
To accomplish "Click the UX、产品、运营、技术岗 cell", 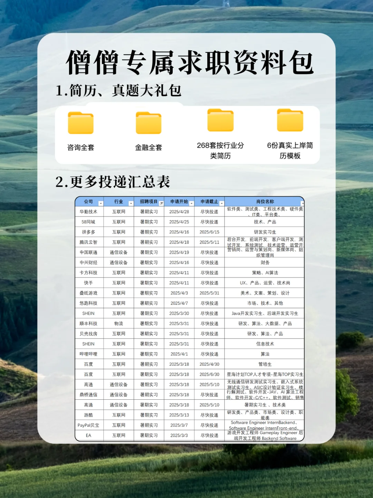I will [x=265, y=283].
